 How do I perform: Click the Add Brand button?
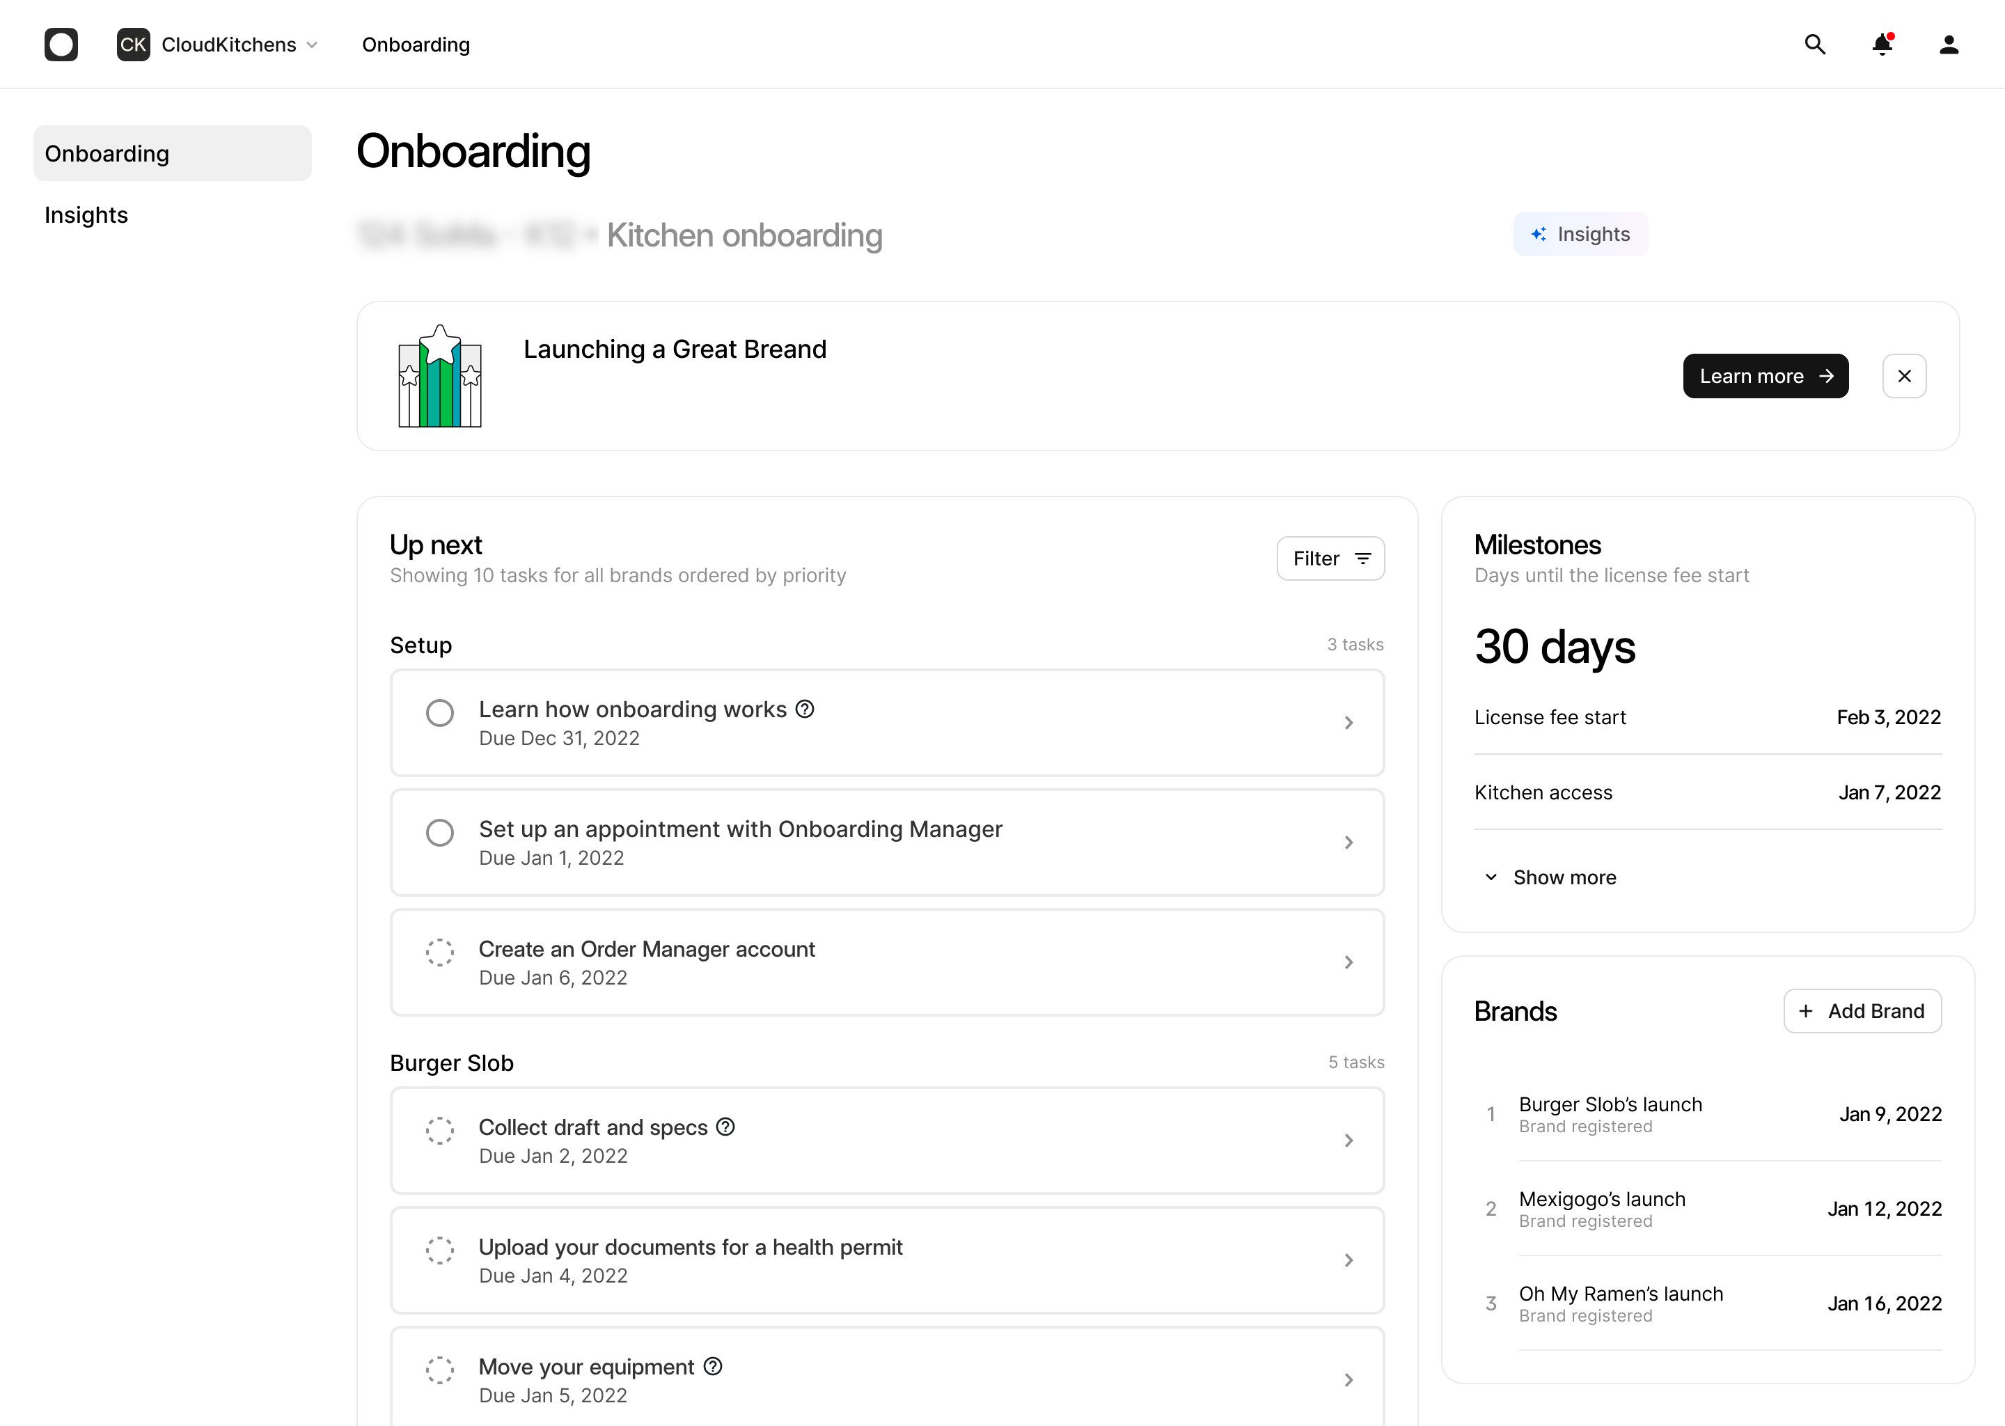coord(1862,1011)
